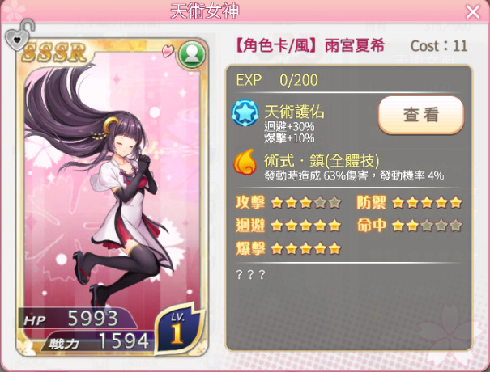This screenshot has height=372, width=490.
Task: Close the 天術女神 card window
Action: (x=473, y=12)
